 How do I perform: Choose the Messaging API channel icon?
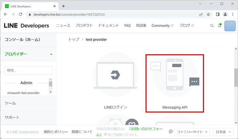click(x=175, y=75)
